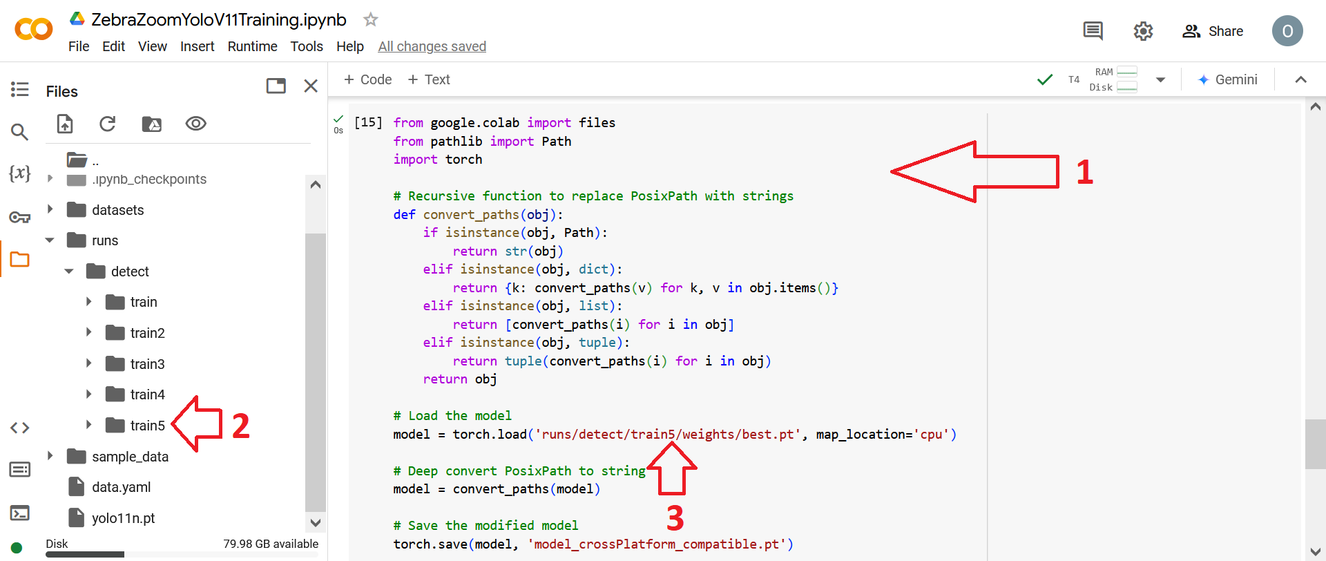
Task: Open the code snippets sidebar icon
Action: tap(19, 428)
